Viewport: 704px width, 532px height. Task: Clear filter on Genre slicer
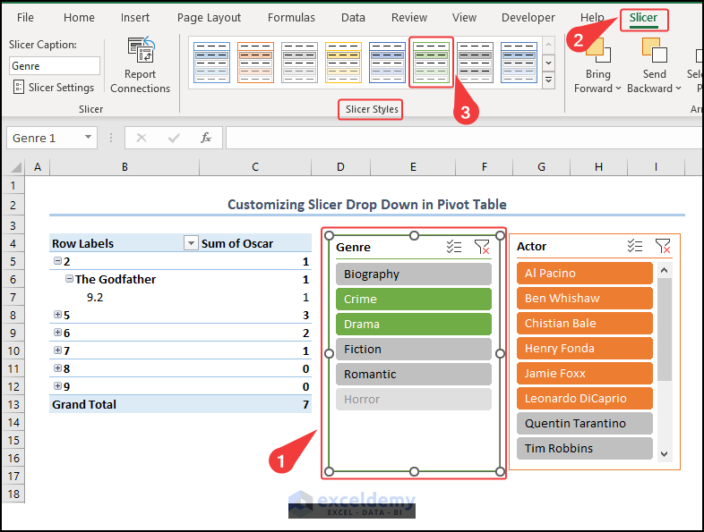point(482,247)
